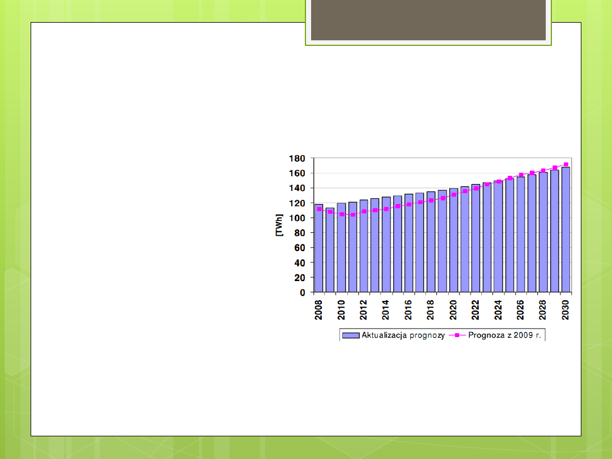Click the magenta data point above the 2030 bar
This screenshot has width=612, height=459.
tap(566, 164)
